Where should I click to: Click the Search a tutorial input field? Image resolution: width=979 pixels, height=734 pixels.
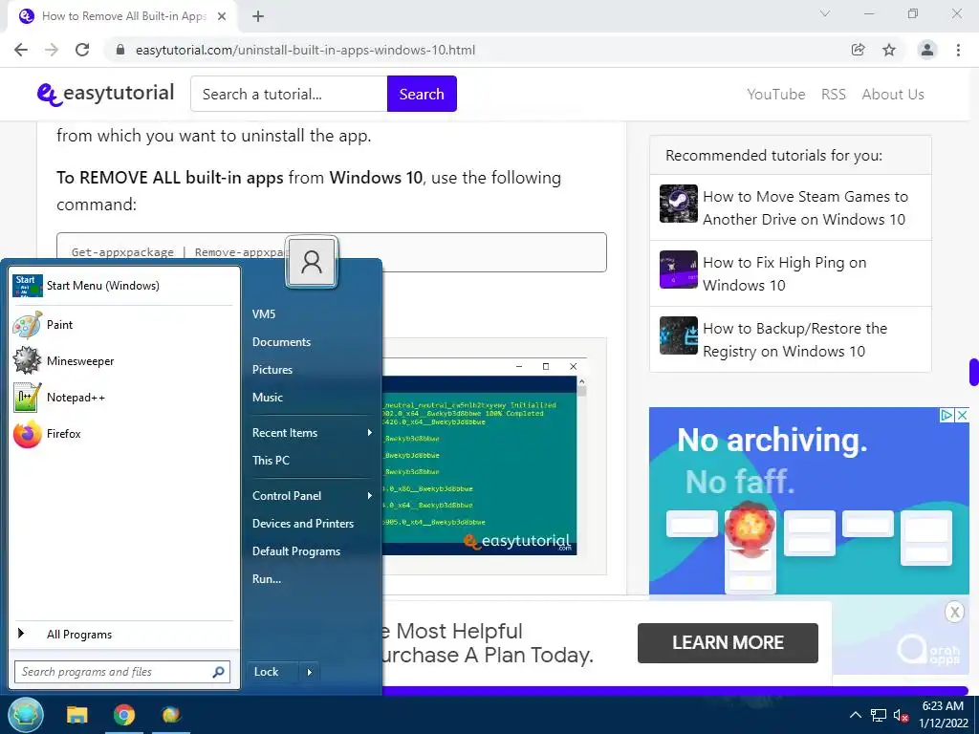click(289, 94)
